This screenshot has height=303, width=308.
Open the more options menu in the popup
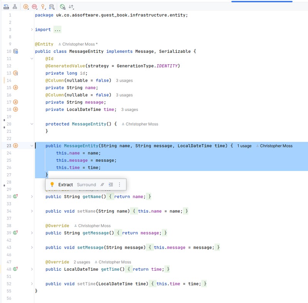tap(119, 184)
